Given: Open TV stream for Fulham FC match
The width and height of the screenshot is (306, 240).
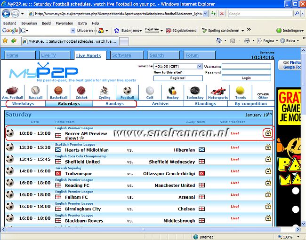Looking at the screenshot, I should [x=268, y=194].
